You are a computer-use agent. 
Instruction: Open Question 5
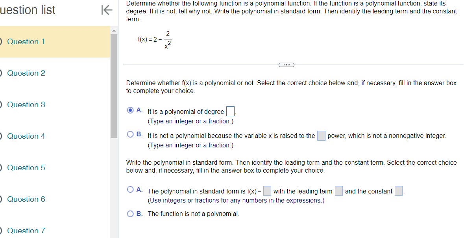tap(26, 167)
